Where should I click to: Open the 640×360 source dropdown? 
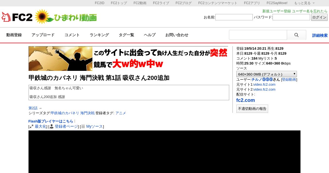click(x=266, y=74)
